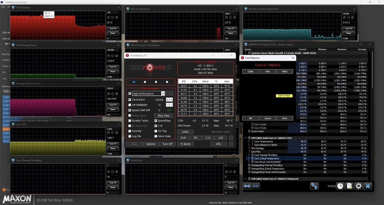Image resolution: width=384 pixels, height=205 pixels.
Task: Click Reset in CPU Package Power graph
Action: [113, 71]
